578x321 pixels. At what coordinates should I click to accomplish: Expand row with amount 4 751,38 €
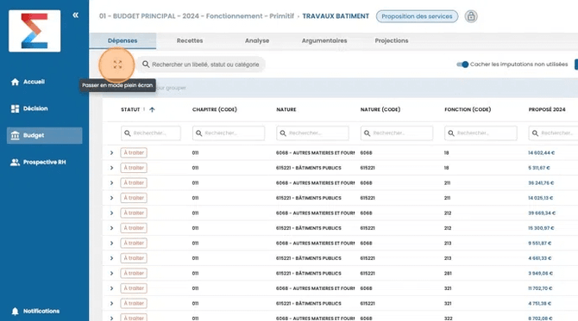[x=111, y=303]
